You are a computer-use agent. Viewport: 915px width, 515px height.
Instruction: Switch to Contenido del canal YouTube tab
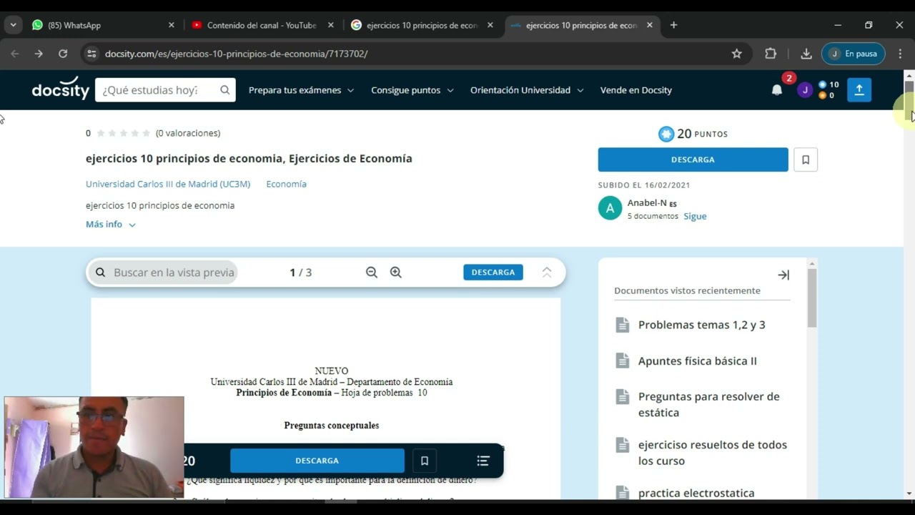262,25
